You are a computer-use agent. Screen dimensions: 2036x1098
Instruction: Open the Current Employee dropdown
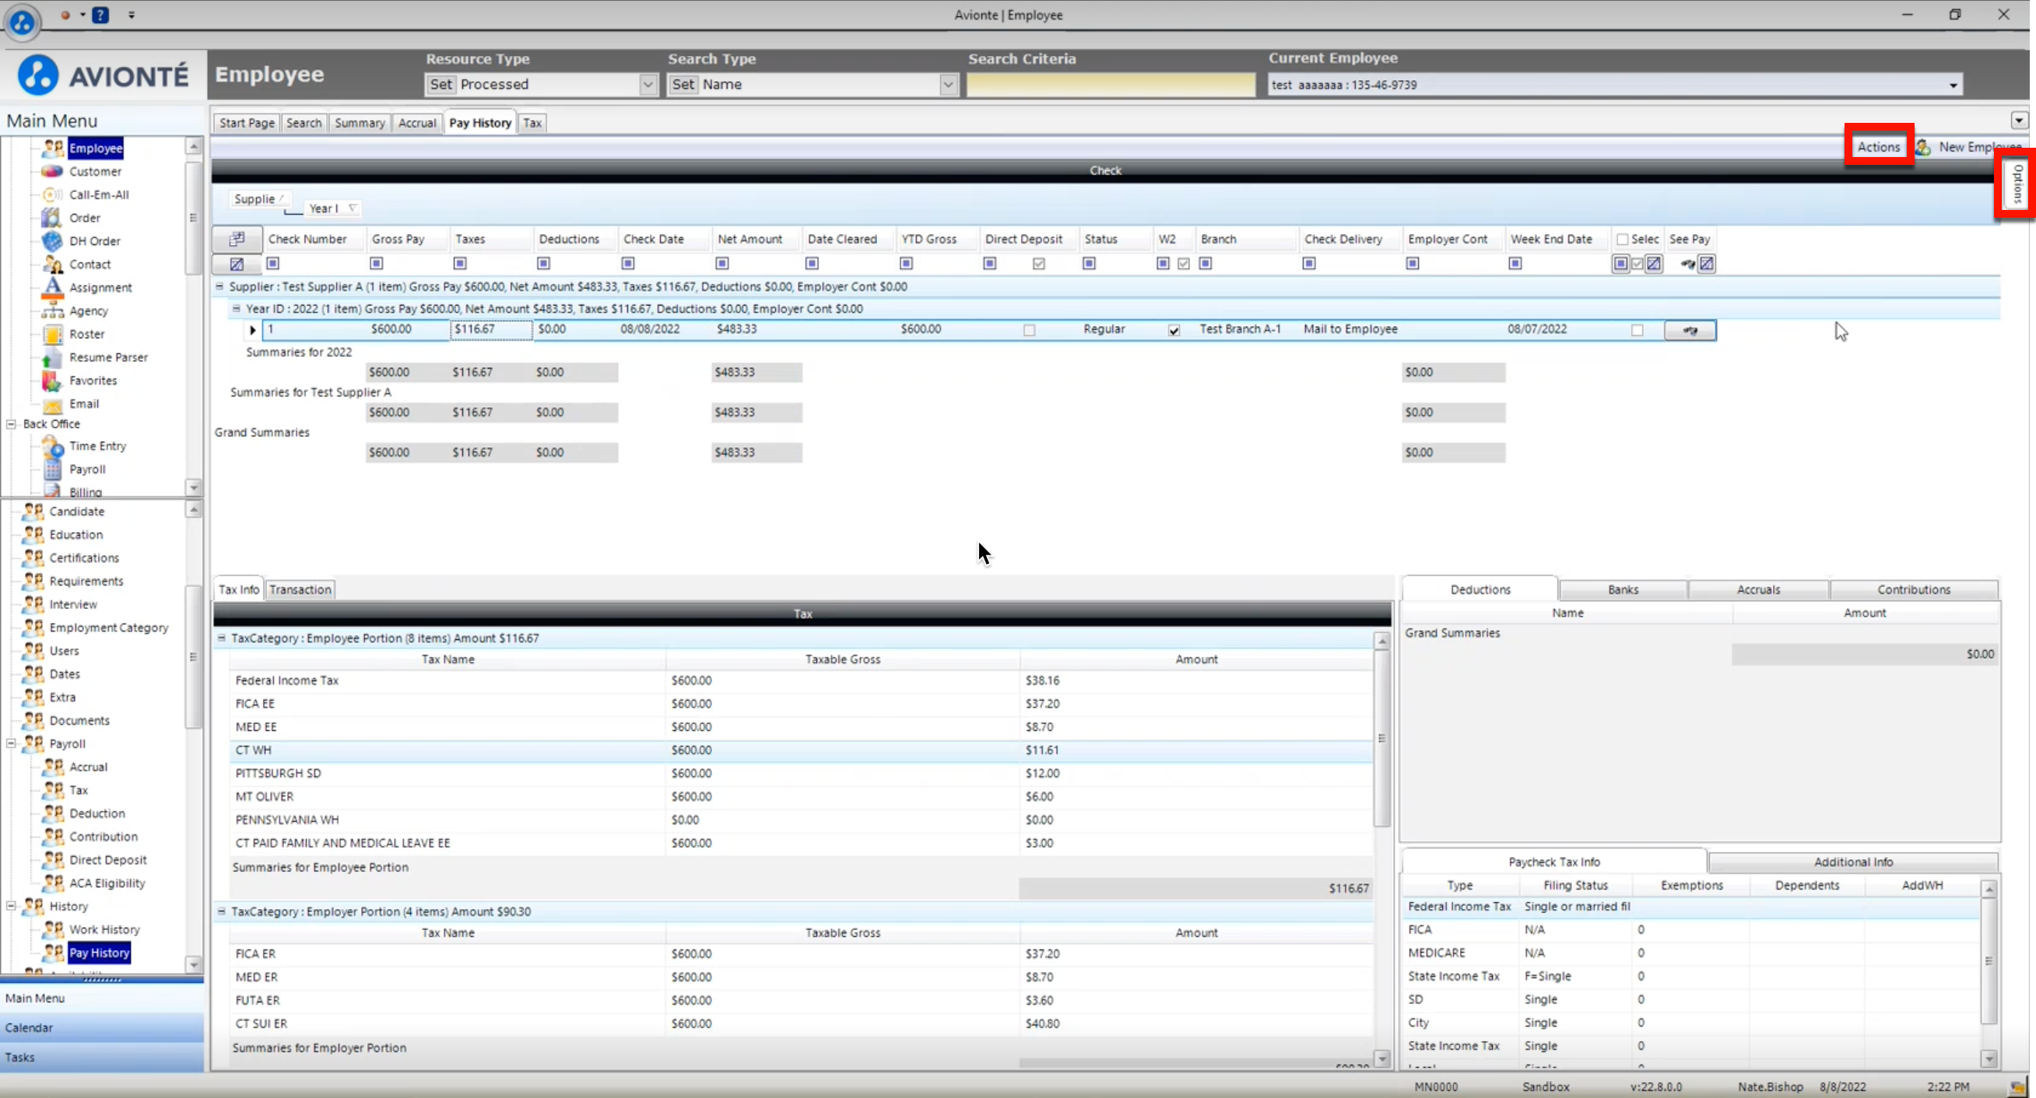pyautogui.click(x=1953, y=85)
